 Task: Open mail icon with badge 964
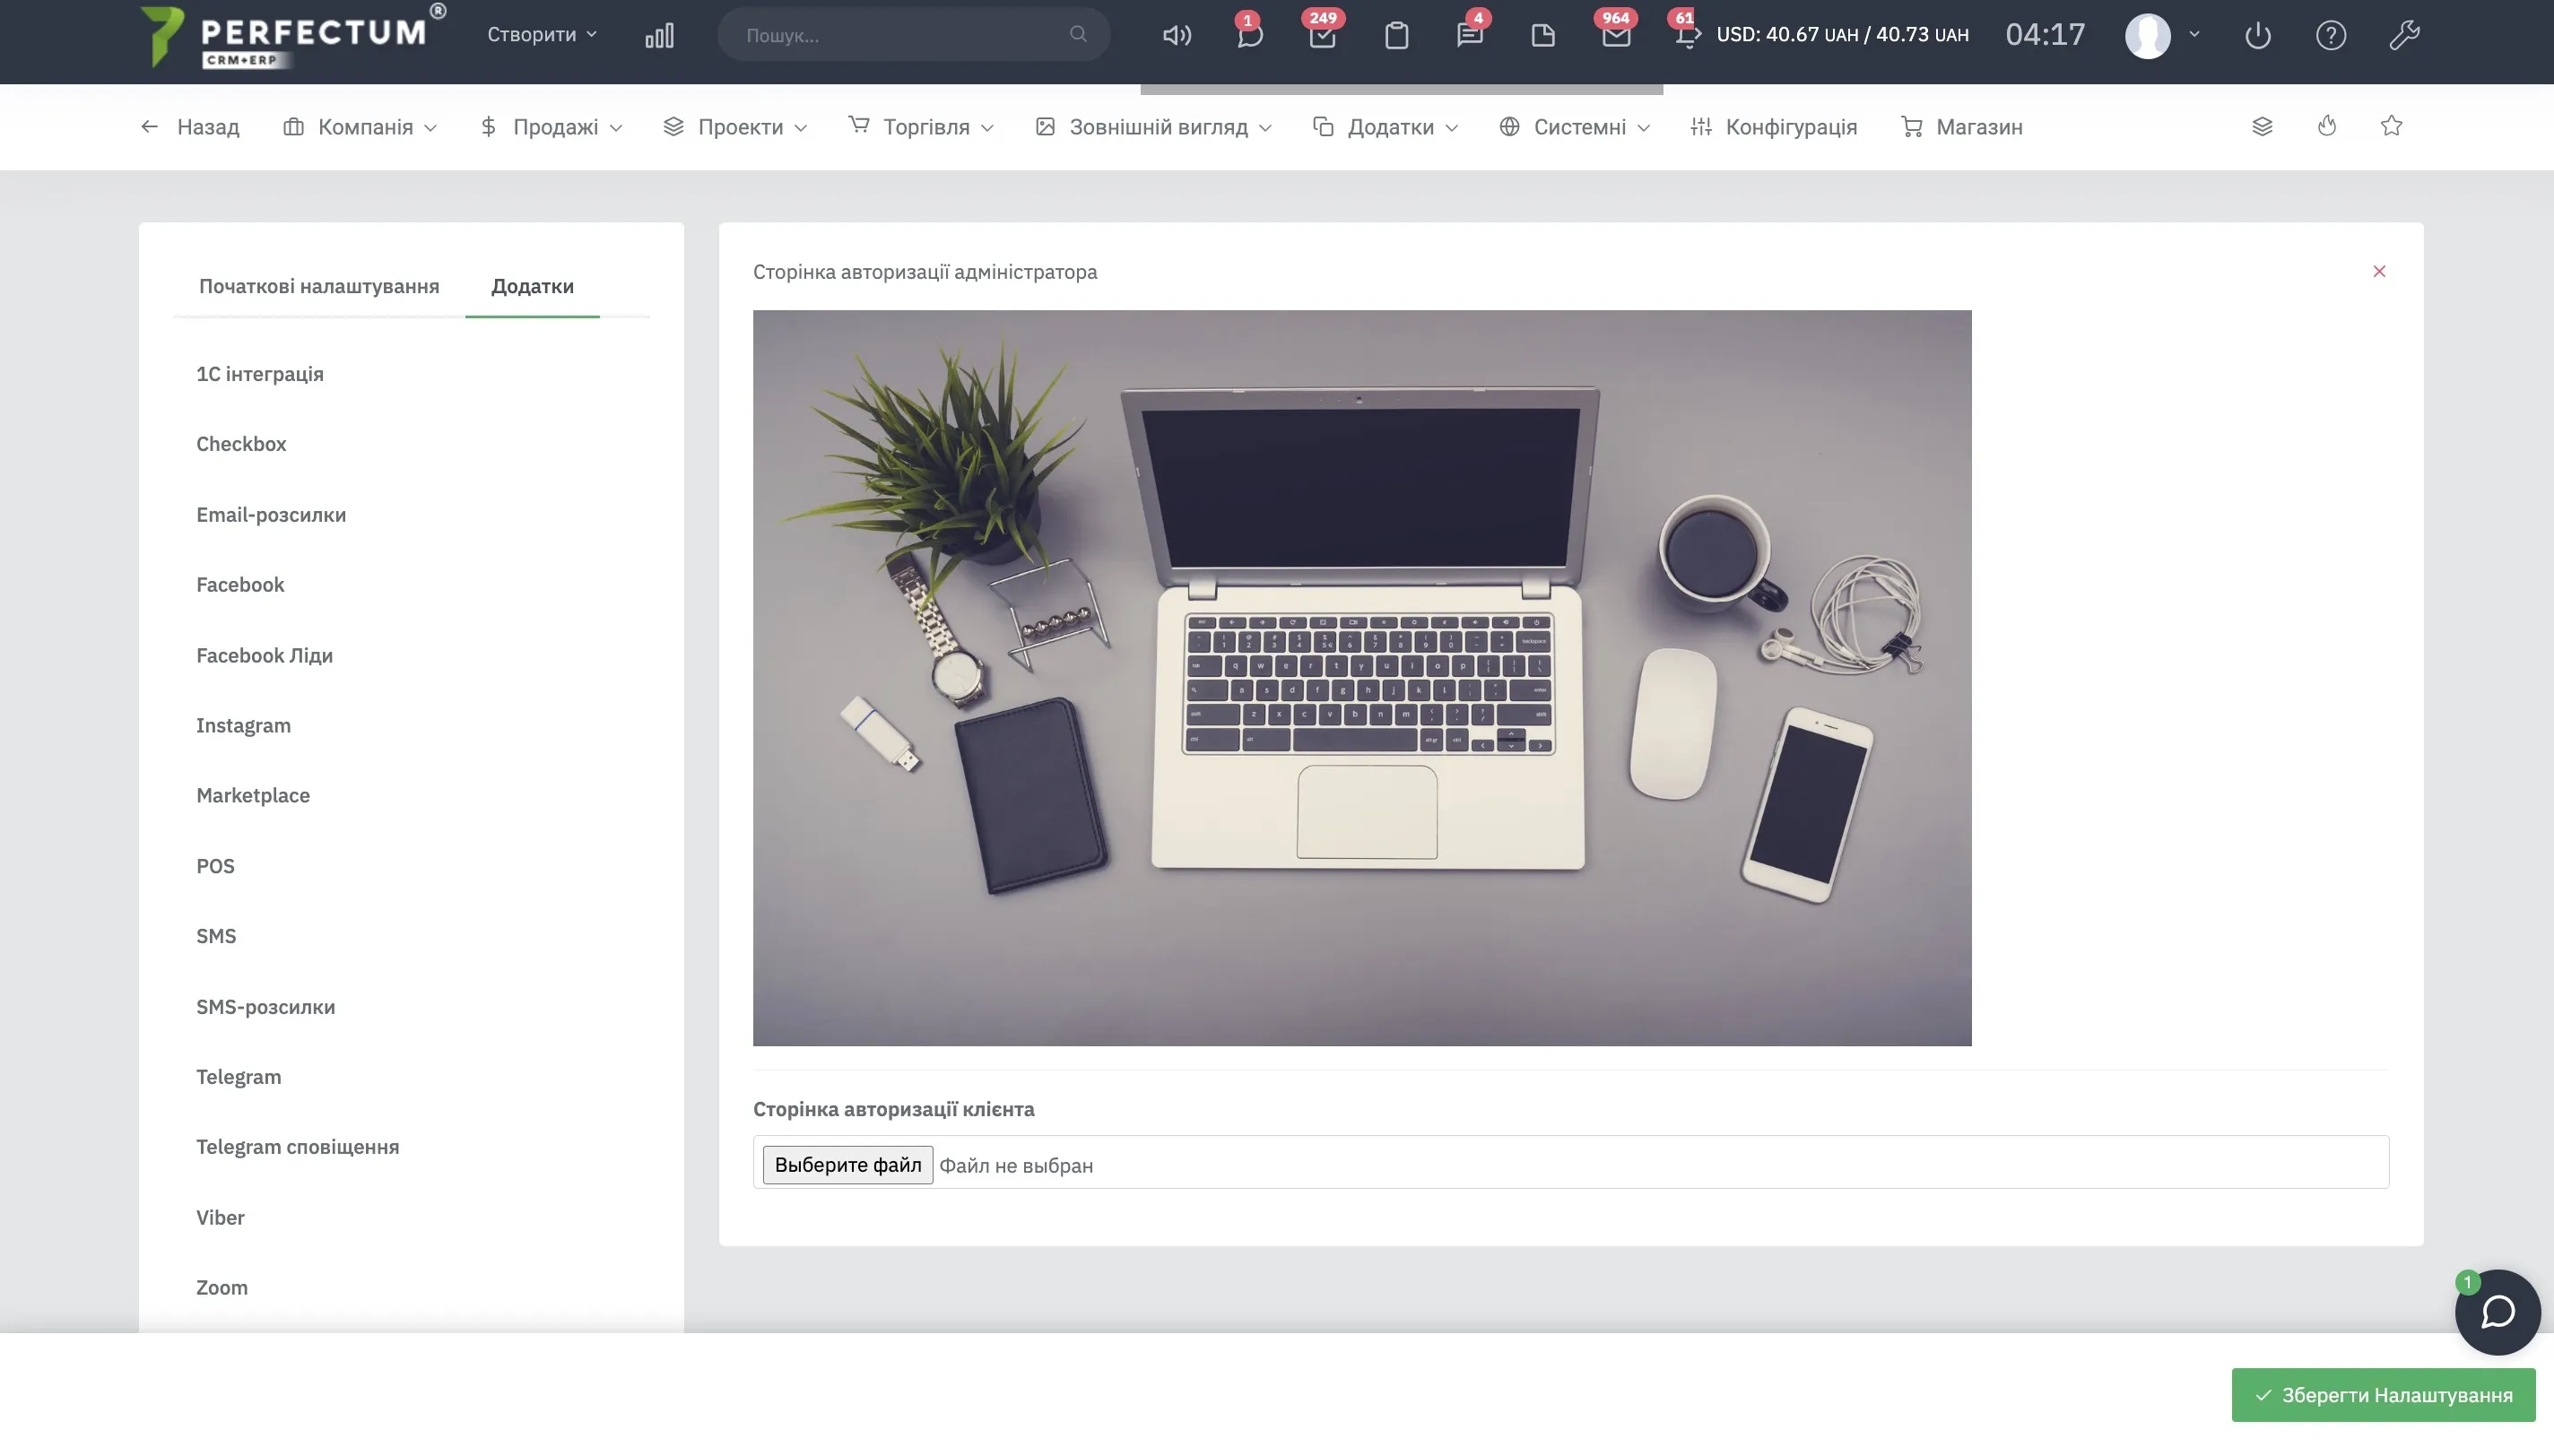tap(1616, 36)
